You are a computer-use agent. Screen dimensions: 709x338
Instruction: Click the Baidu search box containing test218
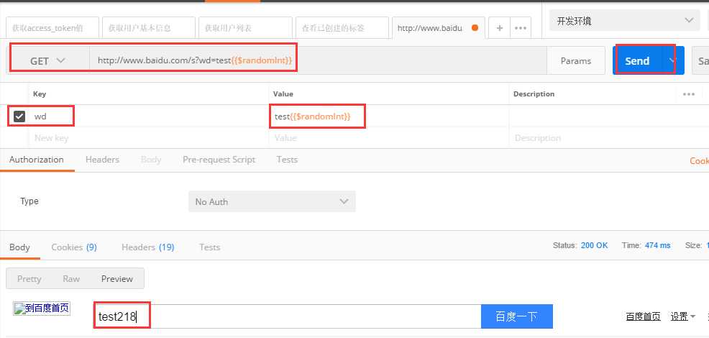(x=287, y=316)
